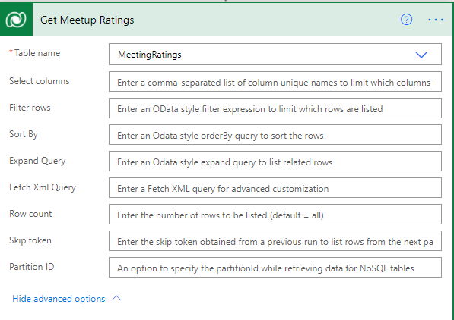
Task: Click the Row count label
Action: coord(30,214)
